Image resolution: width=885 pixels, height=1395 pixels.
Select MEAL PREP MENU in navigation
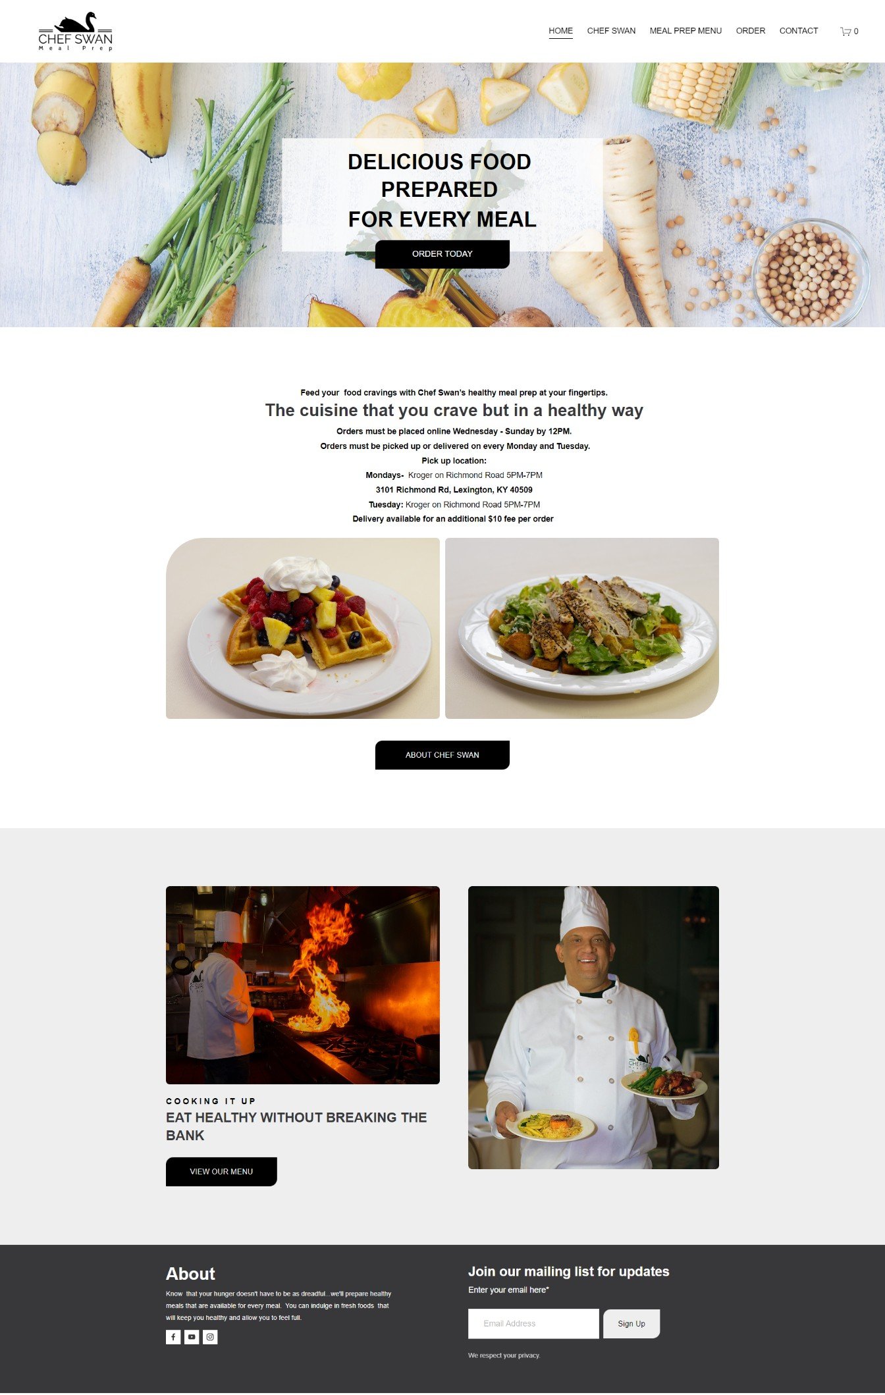[685, 31]
